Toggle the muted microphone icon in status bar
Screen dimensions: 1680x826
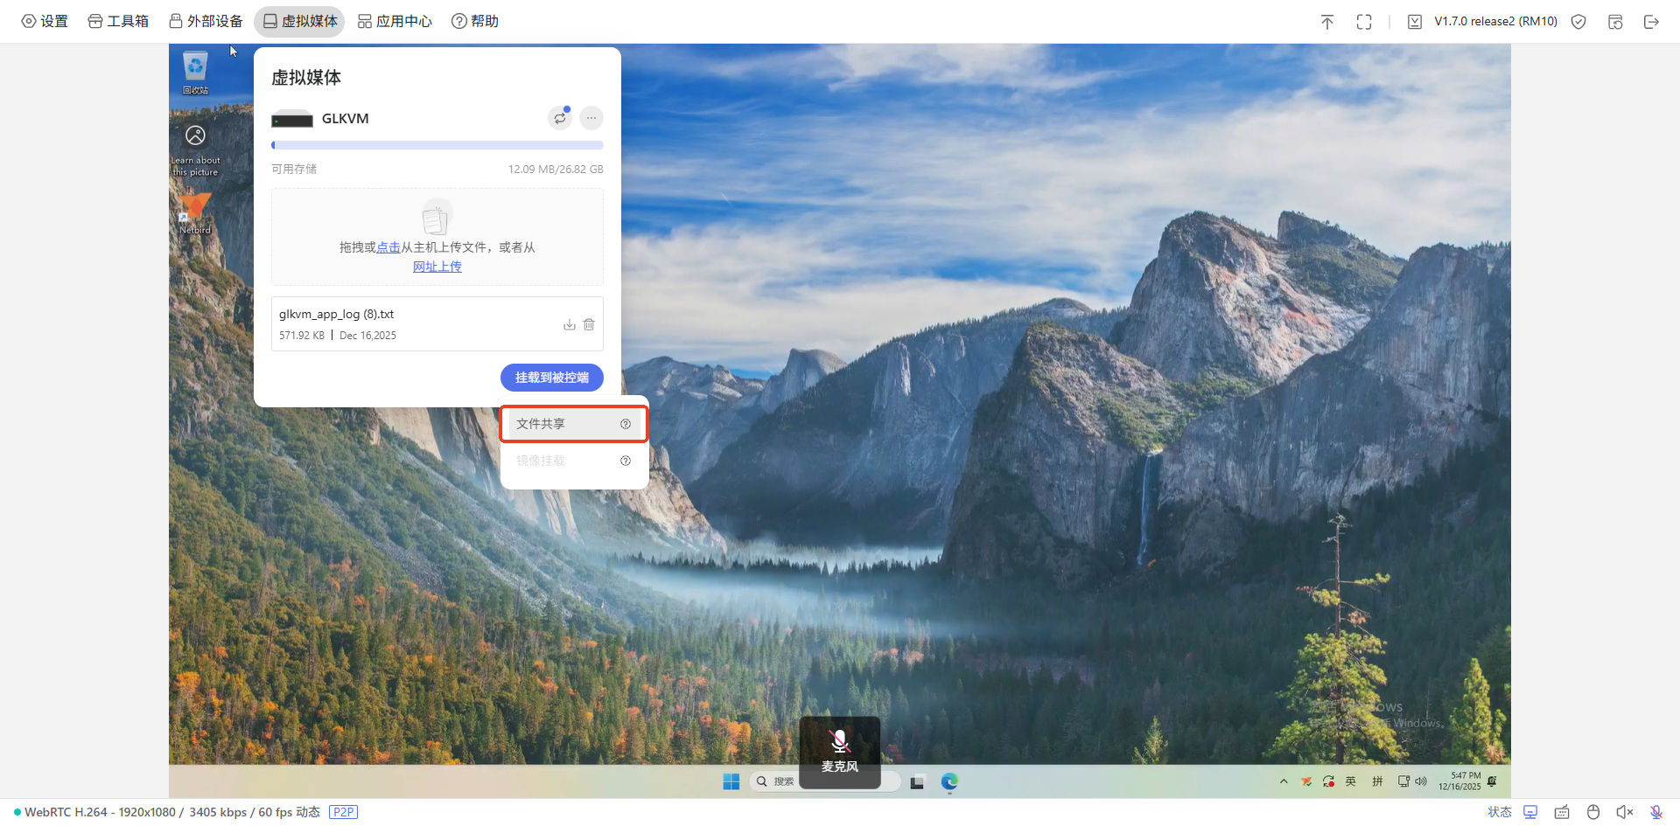[1656, 812]
